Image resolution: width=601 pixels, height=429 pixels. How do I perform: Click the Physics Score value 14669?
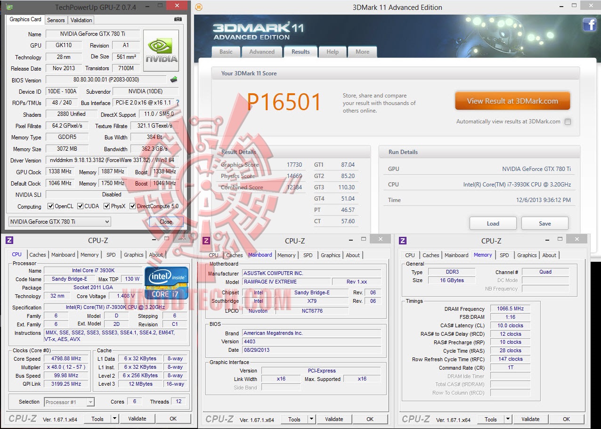click(x=294, y=176)
